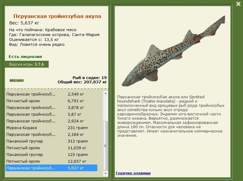The height and width of the screenshot is (181, 243).
Task: Select the Мурена Кидако 231 грамм row
Action: point(51,128)
